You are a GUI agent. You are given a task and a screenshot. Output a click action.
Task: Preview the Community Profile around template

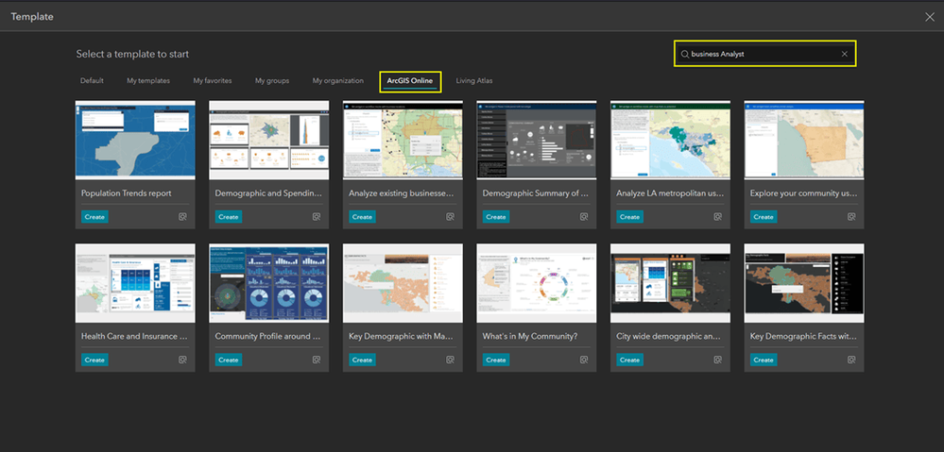tap(316, 360)
